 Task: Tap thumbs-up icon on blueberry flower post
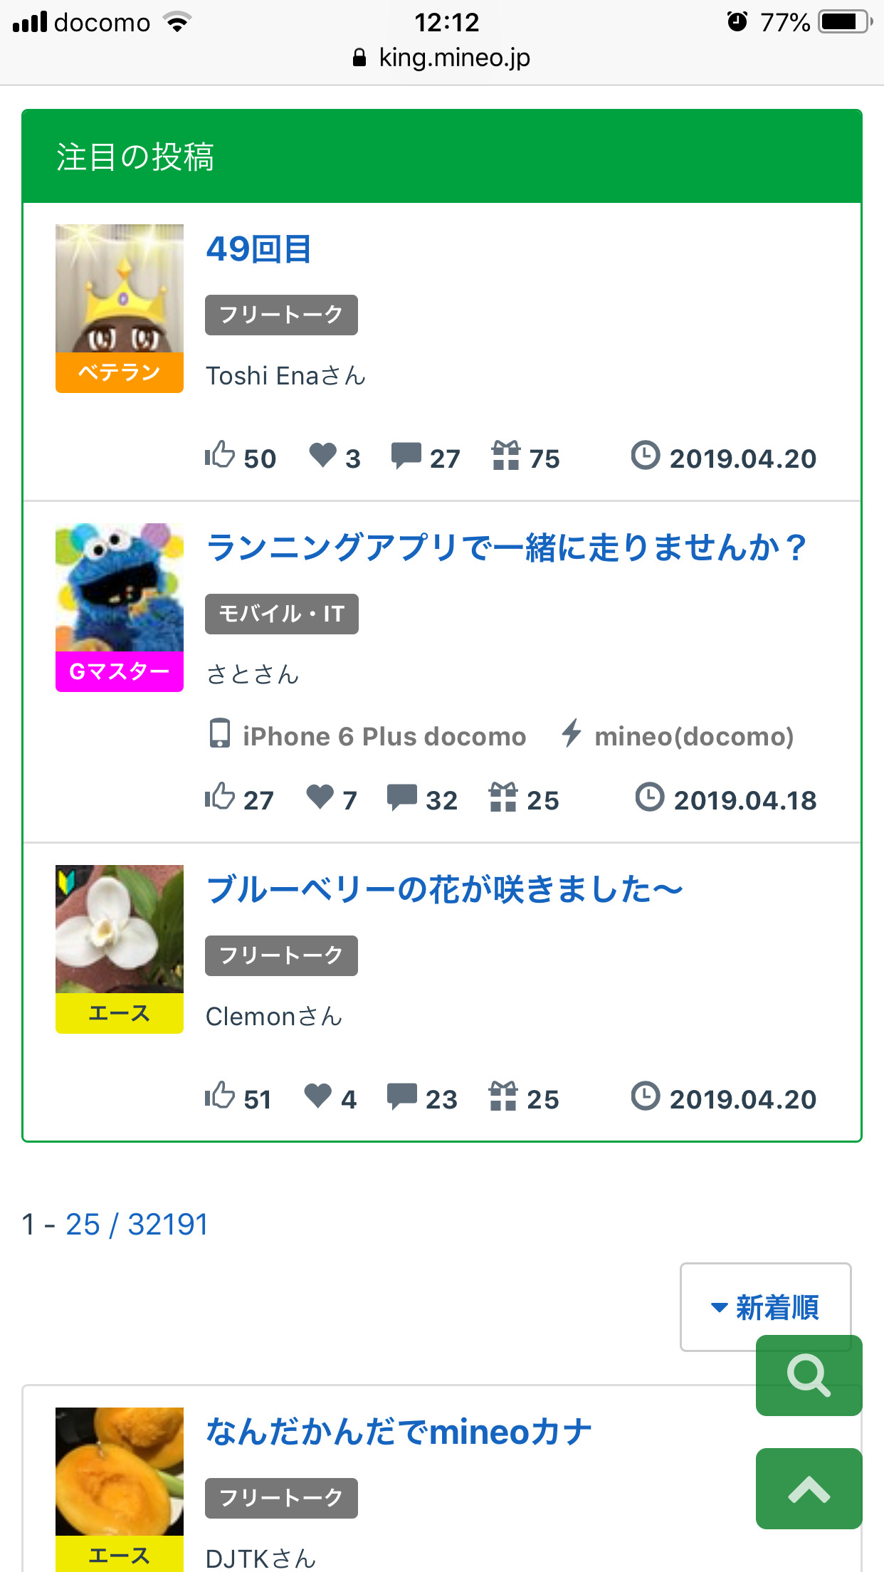[220, 1096]
